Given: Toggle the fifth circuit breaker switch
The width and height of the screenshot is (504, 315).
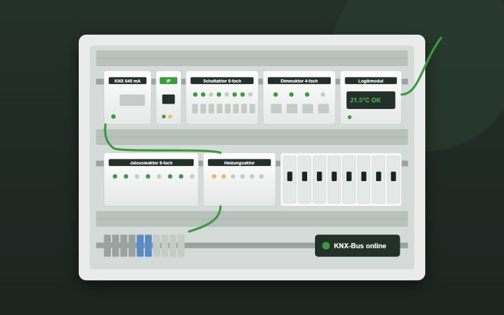Looking at the screenshot, I should [x=348, y=177].
